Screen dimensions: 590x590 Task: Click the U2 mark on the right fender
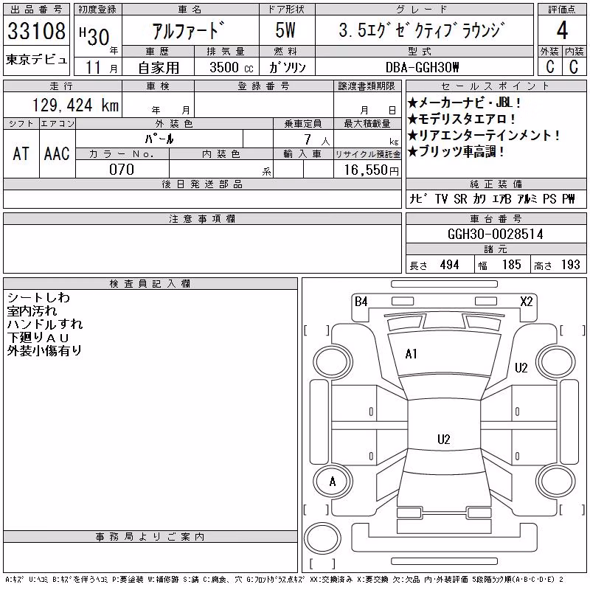pos(521,367)
